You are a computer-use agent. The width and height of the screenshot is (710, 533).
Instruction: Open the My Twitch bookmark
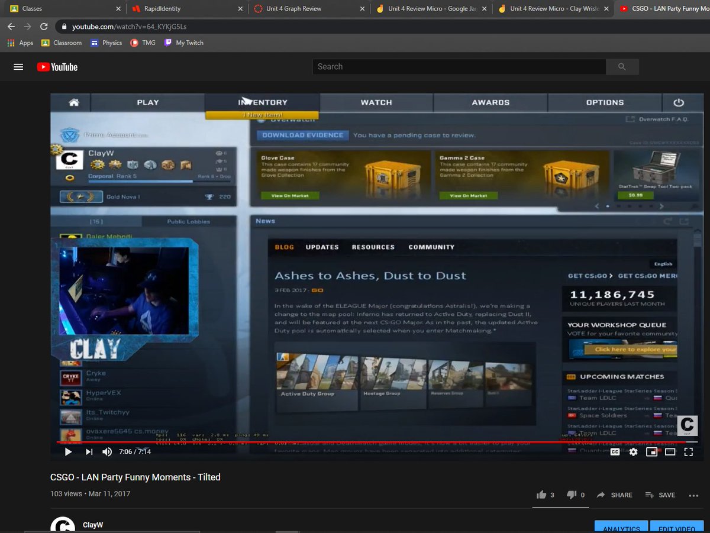pos(183,43)
